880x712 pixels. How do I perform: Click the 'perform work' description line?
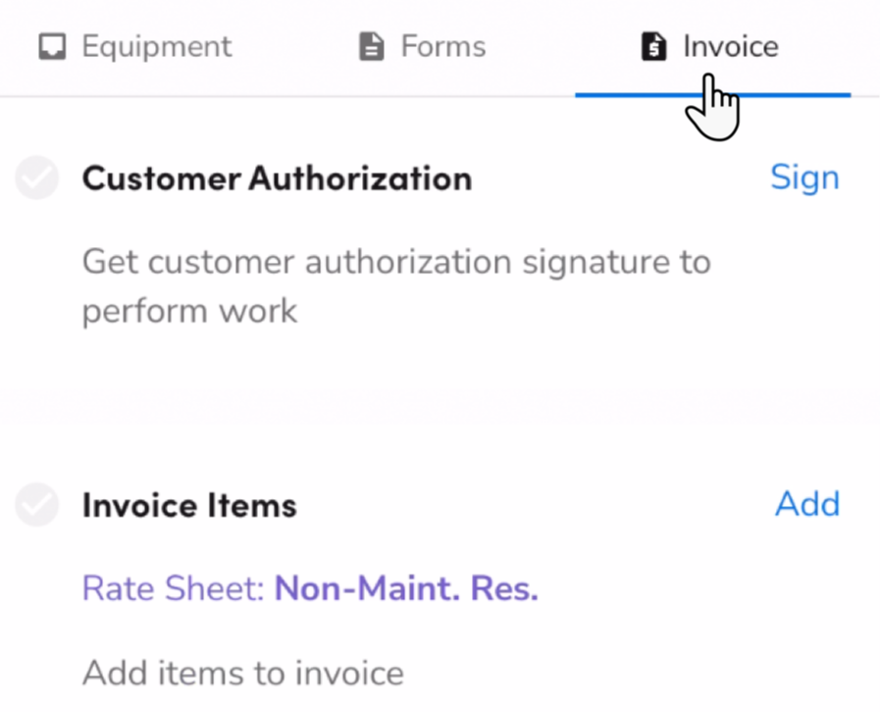(x=189, y=311)
